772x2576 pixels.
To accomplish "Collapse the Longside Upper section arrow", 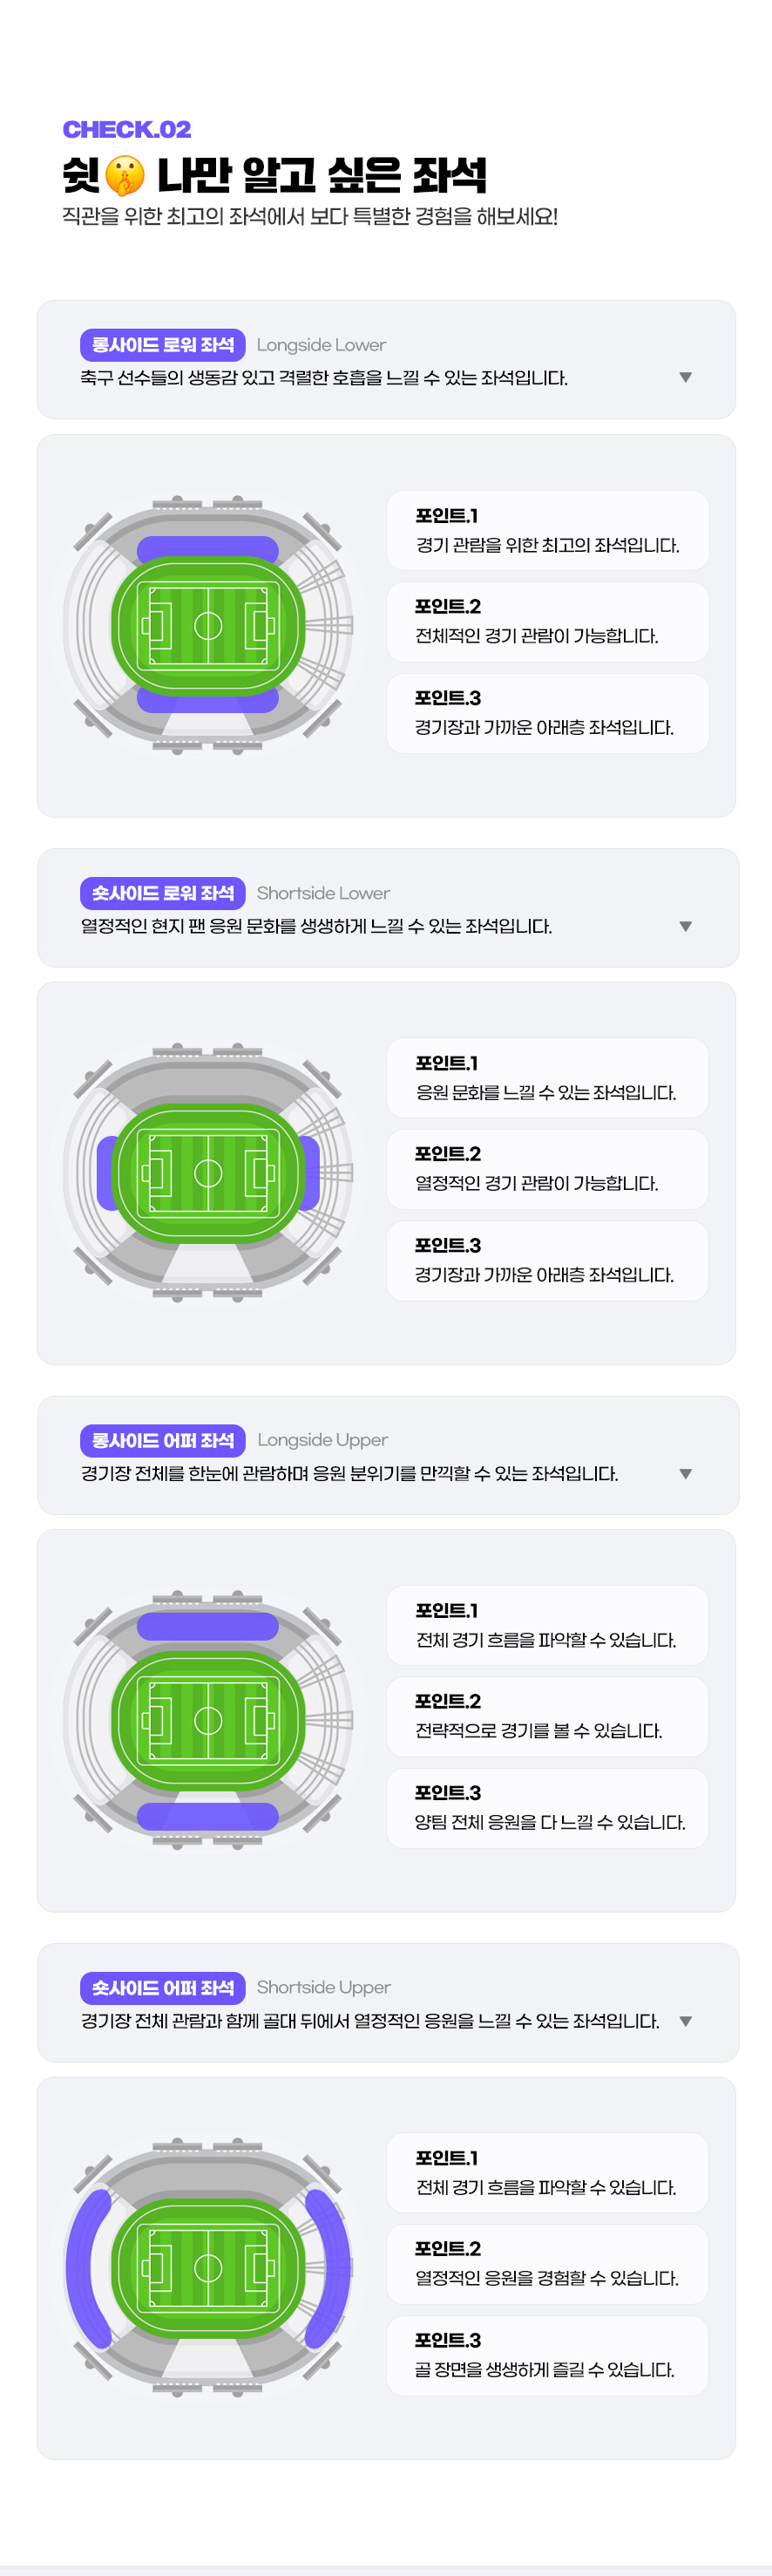I will [x=685, y=1473].
